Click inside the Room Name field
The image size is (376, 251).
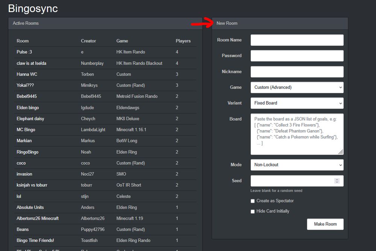(297, 40)
